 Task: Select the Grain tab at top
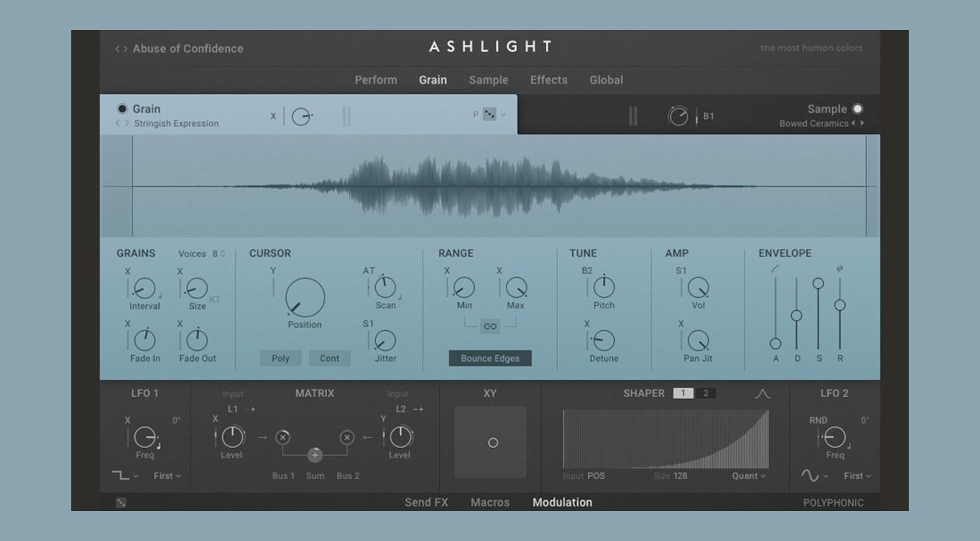433,80
